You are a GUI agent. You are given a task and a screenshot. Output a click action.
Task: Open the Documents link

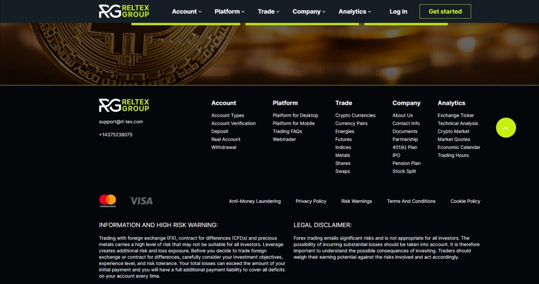pos(405,131)
